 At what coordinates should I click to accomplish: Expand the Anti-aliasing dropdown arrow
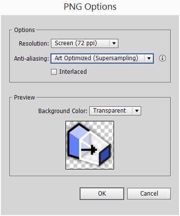pos(149,58)
